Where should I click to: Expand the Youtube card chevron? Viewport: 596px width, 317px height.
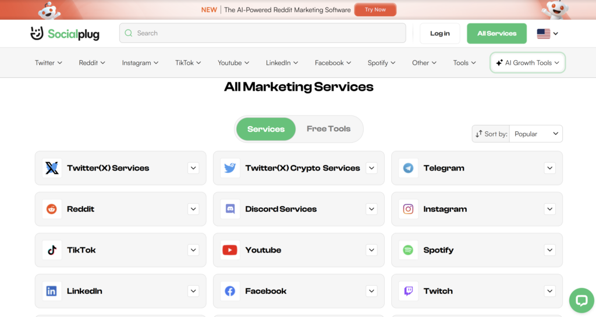pos(371,250)
